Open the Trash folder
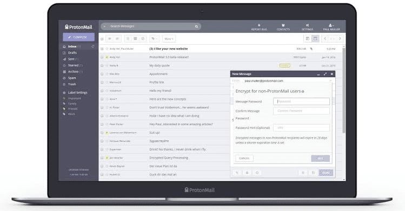Screen dimensions: 405x211 pyautogui.click(x=72, y=84)
